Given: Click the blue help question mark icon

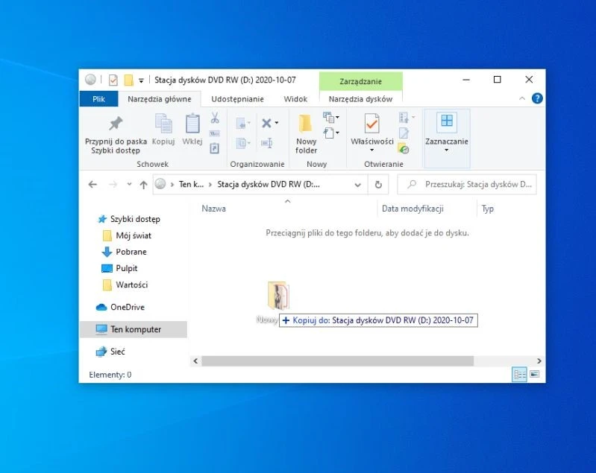Looking at the screenshot, I should (x=537, y=98).
